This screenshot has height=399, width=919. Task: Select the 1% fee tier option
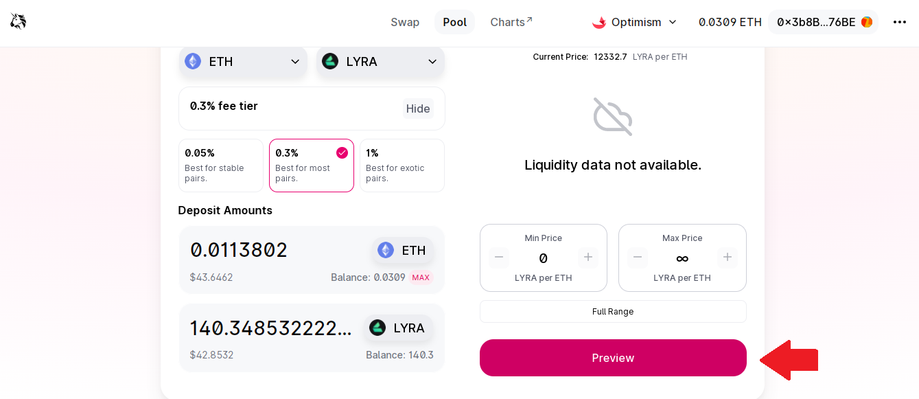click(402, 166)
